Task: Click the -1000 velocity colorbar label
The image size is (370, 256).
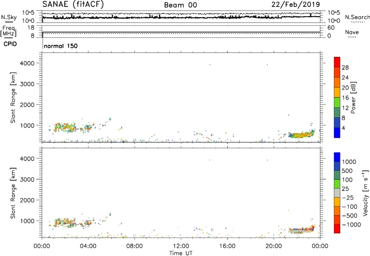Action: (x=351, y=225)
